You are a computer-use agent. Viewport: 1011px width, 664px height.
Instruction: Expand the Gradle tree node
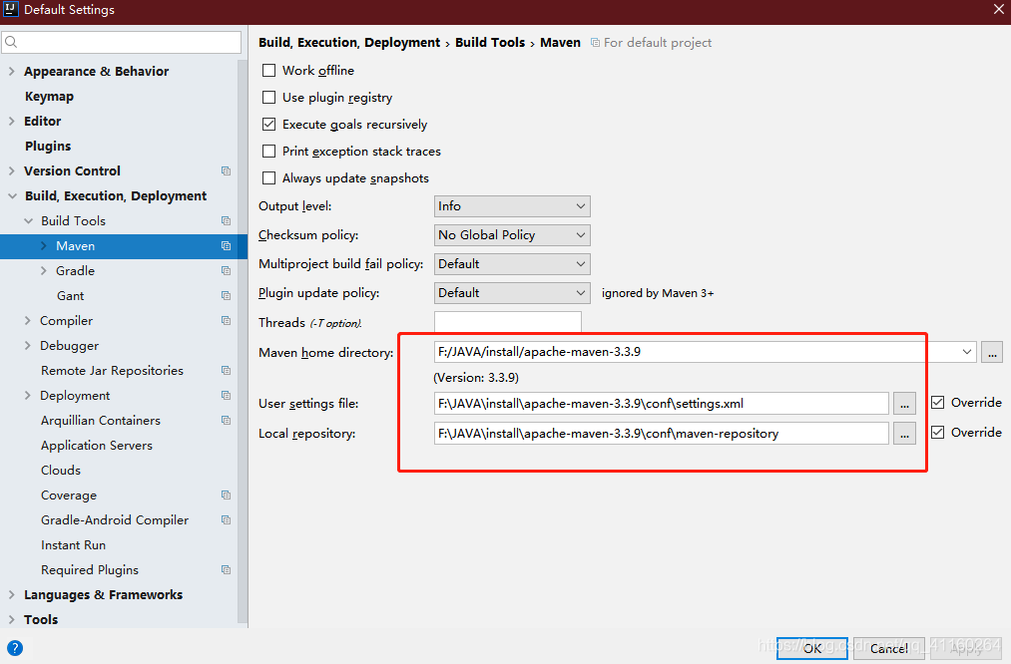(44, 270)
